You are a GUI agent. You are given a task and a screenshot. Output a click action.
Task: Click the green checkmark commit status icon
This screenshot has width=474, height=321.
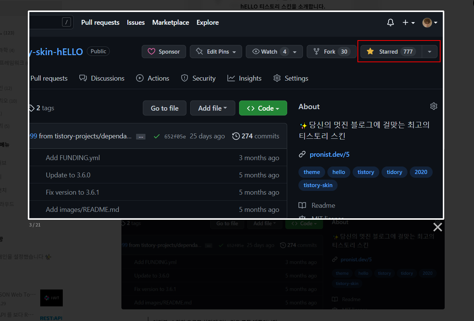click(x=157, y=136)
